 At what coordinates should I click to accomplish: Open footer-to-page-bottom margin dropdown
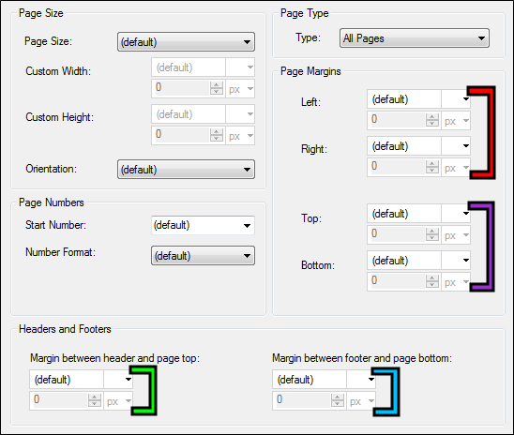click(x=324, y=380)
